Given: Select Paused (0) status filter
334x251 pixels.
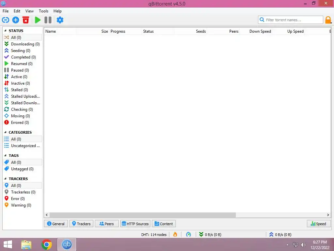Looking at the screenshot, I should (x=23, y=70).
